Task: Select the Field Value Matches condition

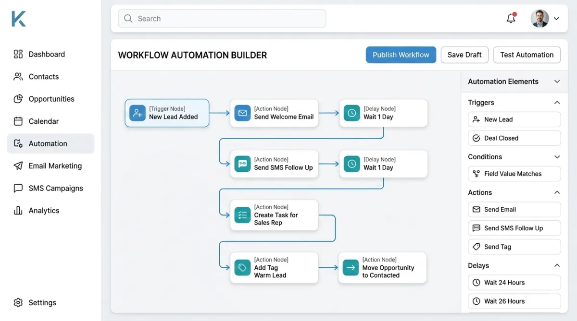Action: pos(514,174)
